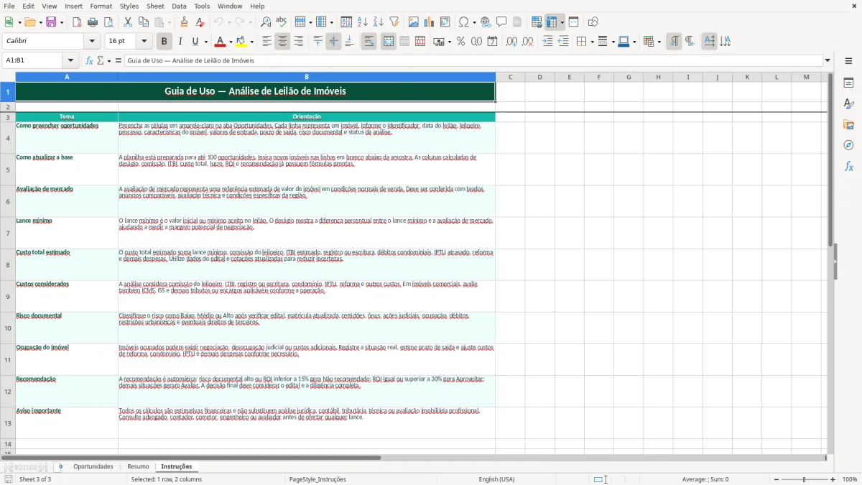The width and height of the screenshot is (862, 485).
Task: Open sidebar Navigator compass icon
Action: pos(848,145)
